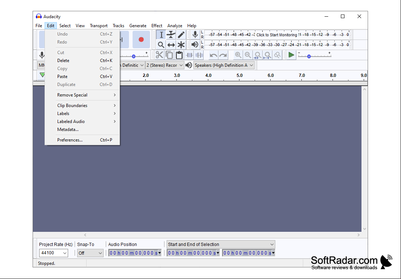Select the Multi-Tool (asterisk) icon
Viewport: 401px width, 279px height.
coord(181,45)
